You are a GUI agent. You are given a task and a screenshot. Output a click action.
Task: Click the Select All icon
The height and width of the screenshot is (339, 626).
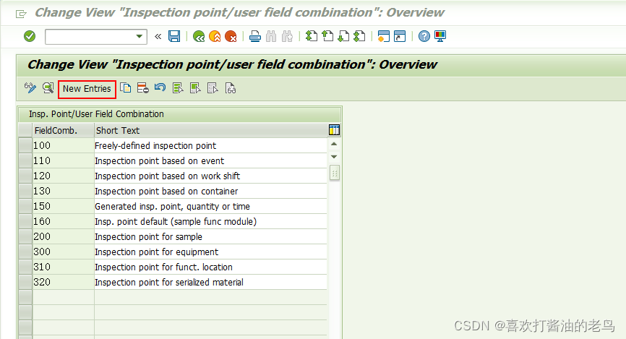pyautogui.click(x=178, y=88)
